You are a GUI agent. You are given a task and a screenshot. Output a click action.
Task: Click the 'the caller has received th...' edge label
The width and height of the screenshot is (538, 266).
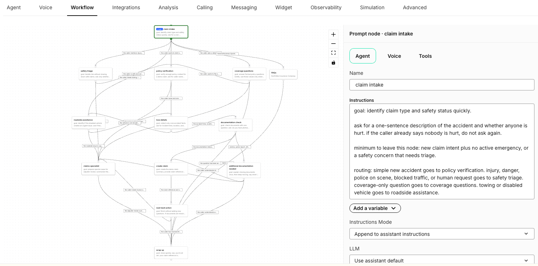tap(171, 232)
